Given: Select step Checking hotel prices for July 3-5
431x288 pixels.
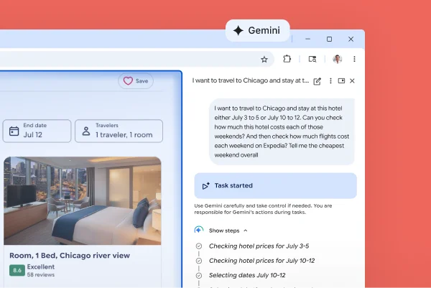Looking at the screenshot, I should pos(259,246).
